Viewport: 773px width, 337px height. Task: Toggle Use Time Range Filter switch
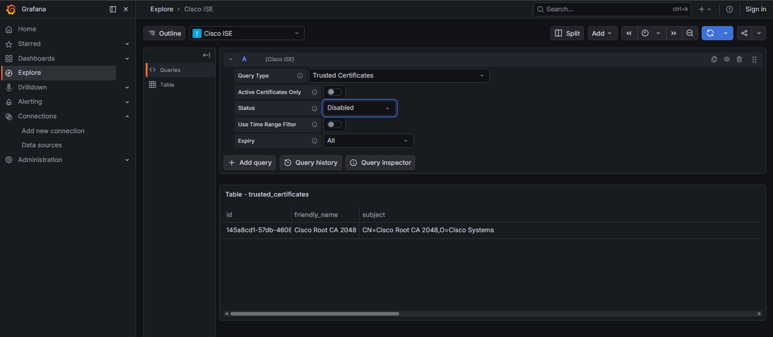coord(334,124)
